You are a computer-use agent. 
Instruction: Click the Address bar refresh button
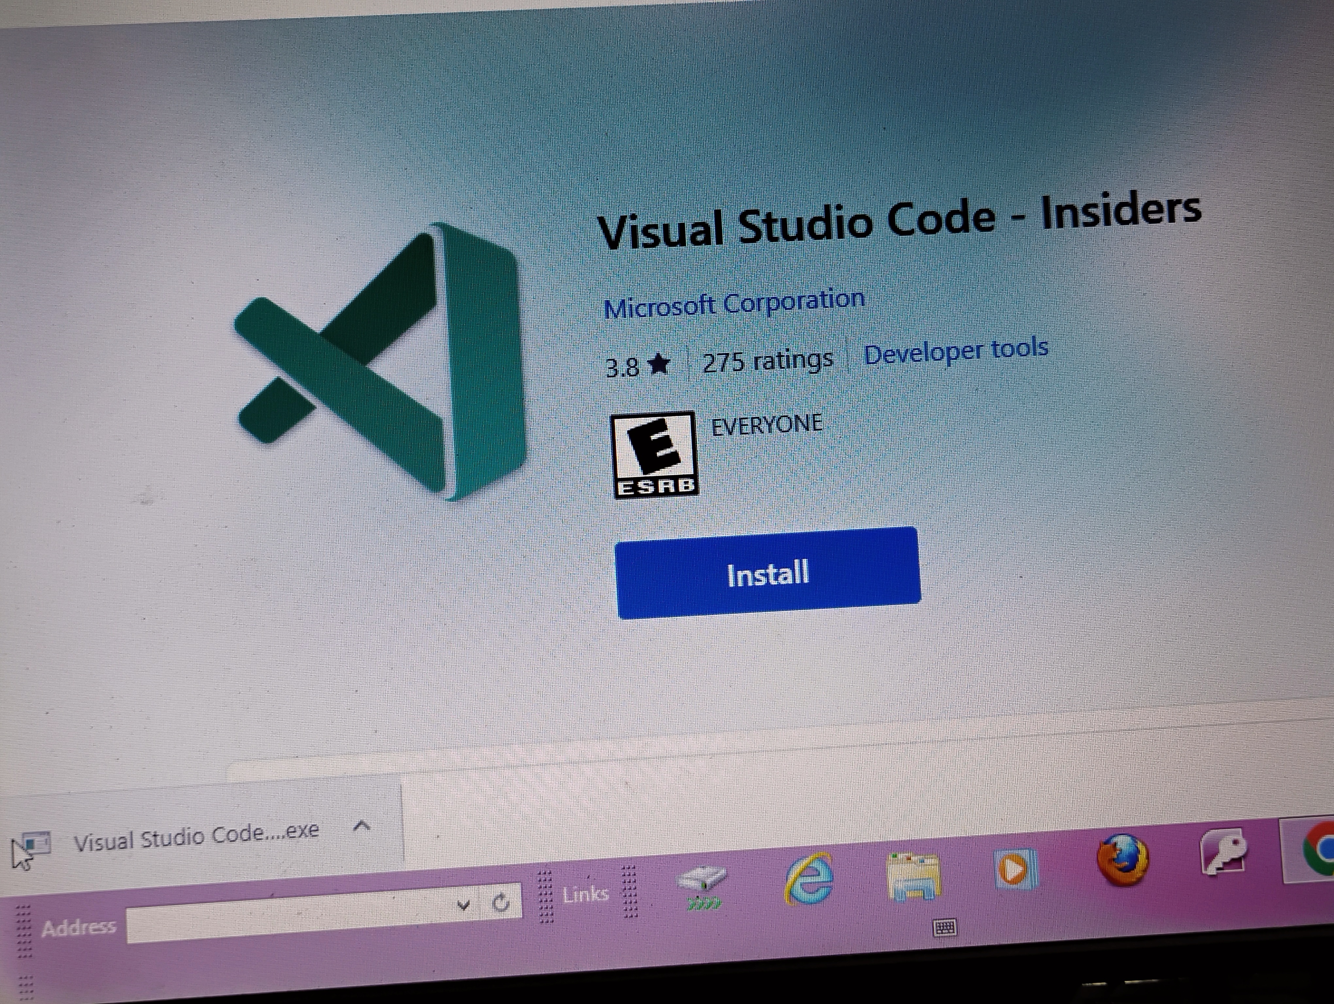[501, 902]
